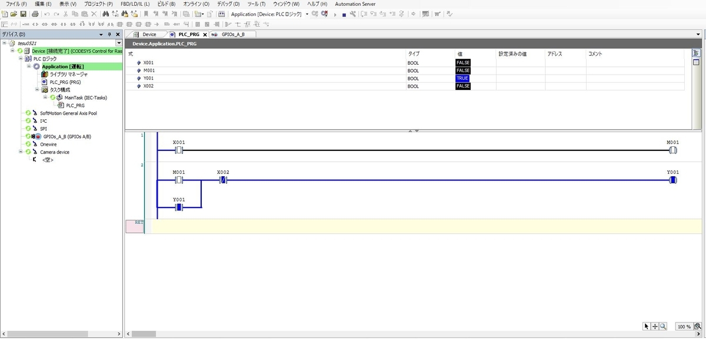Open the オンライン (O) menu
706x339 pixels.
(196, 4)
